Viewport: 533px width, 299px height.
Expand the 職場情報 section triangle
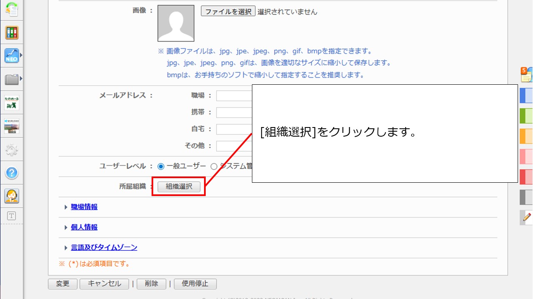point(66,207)
